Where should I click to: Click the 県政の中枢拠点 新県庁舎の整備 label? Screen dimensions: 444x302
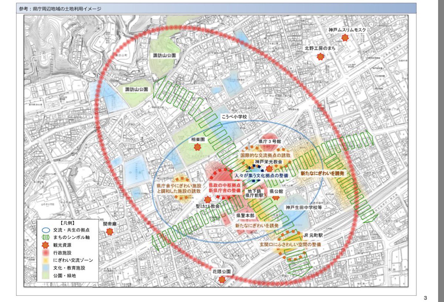pos(225,187)
